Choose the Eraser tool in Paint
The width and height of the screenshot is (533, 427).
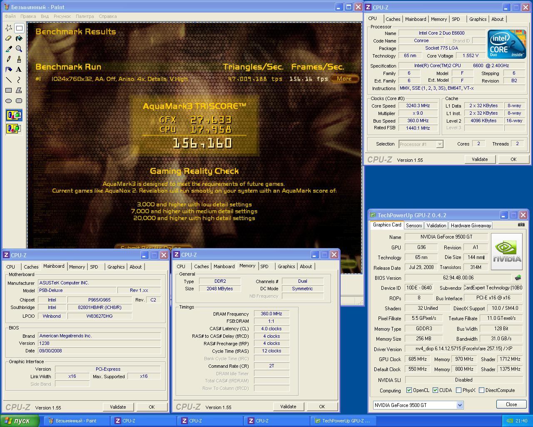(8, 38)
